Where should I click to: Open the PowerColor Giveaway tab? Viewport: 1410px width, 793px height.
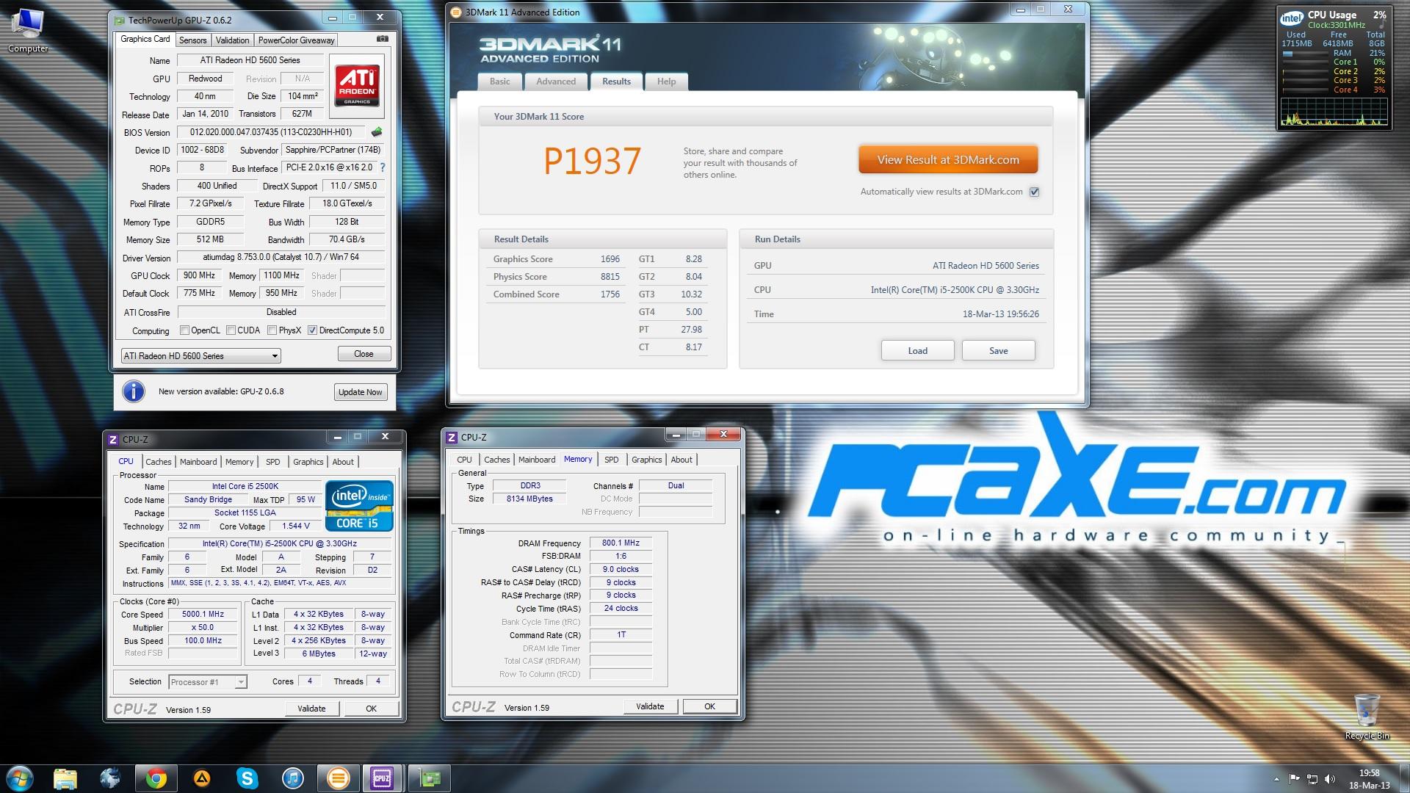(x=297, y=40)
